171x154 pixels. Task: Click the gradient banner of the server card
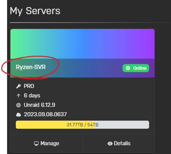(x=82, y=44)
